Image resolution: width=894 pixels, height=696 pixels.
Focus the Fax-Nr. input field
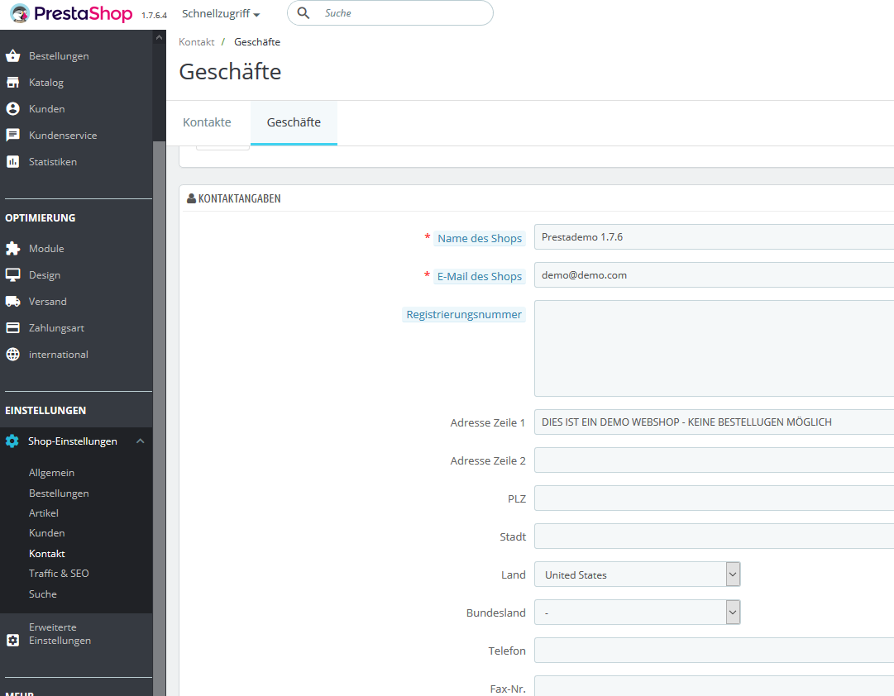pos(714,686)
